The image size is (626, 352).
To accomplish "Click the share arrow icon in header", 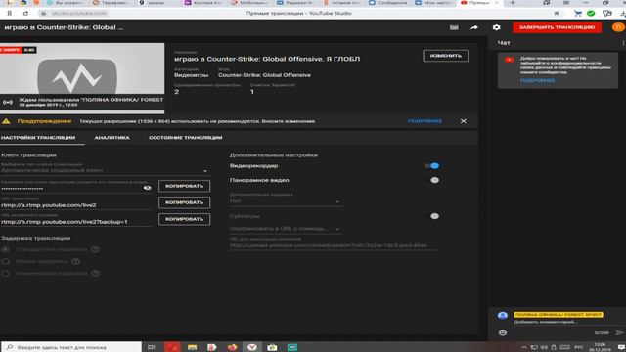I will [x=474, y=27].
